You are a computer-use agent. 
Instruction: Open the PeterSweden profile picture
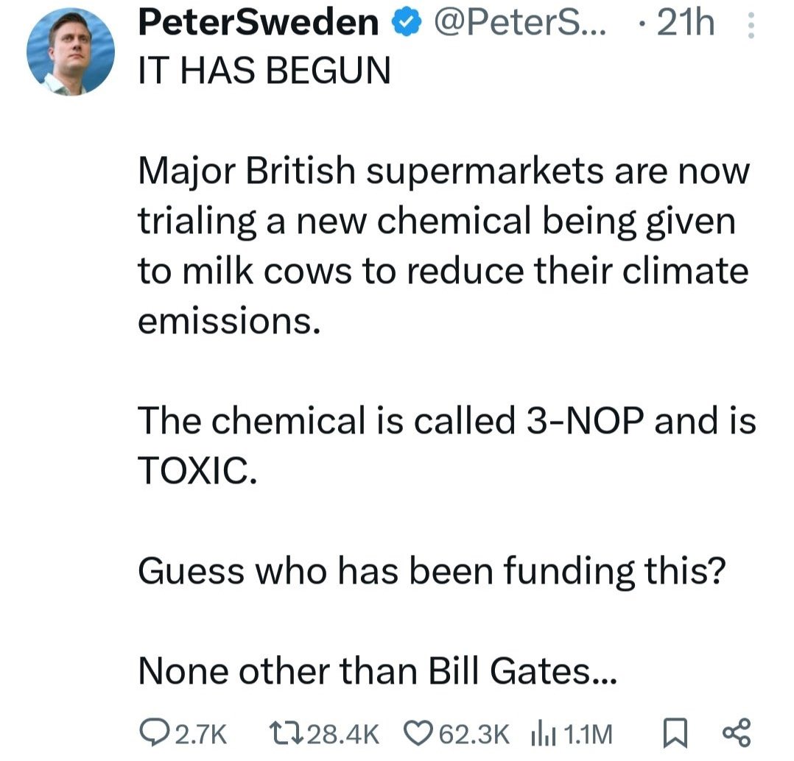click(x=71, y=52)
